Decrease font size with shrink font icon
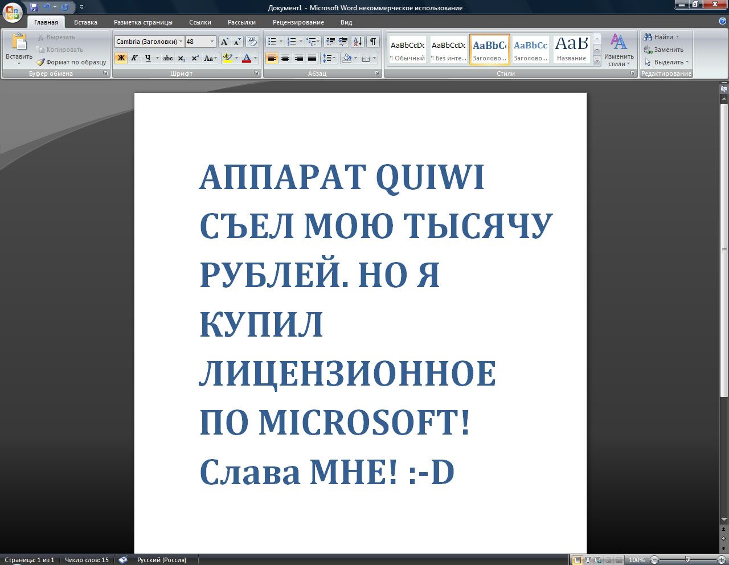The height and width of the screenshot is (565, 729). 237,42
